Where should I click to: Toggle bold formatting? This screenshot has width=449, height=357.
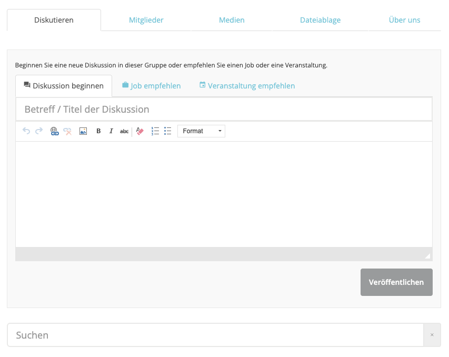[98, 131]
